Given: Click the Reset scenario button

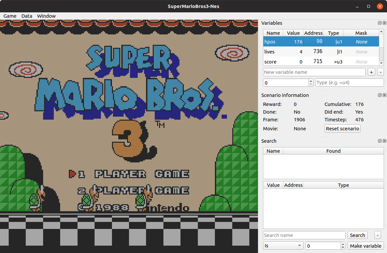Looking at the screenshot, I should [342, 129].
